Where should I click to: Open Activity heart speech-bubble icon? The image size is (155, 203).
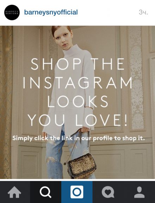pos(108,192)
